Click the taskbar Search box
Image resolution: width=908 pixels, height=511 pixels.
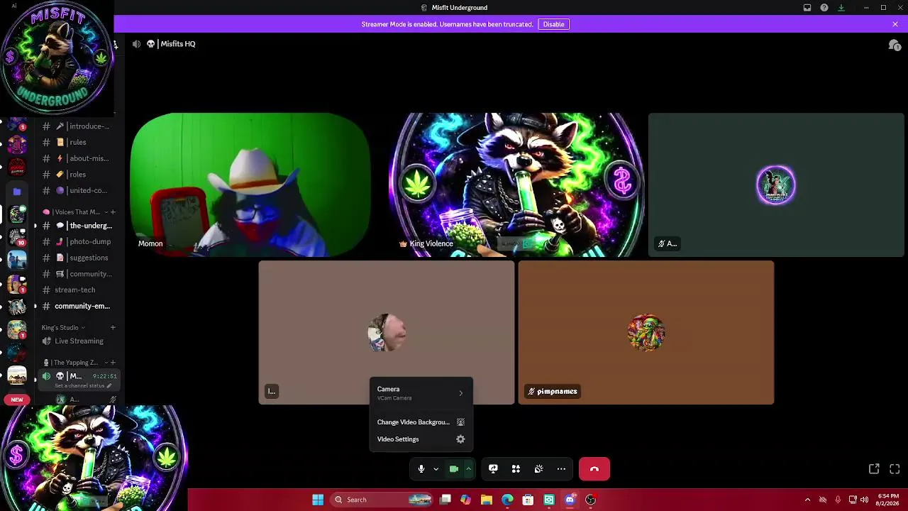(383, 500)
